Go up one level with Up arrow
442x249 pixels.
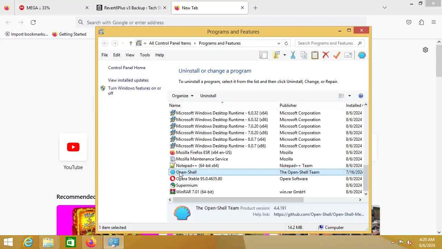(131, 43)
